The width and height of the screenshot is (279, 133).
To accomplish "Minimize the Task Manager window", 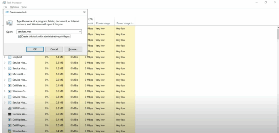I will [x=257, y=2].
